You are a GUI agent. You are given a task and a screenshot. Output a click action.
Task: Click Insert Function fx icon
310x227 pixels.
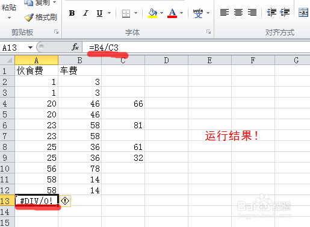coord(75,47)
